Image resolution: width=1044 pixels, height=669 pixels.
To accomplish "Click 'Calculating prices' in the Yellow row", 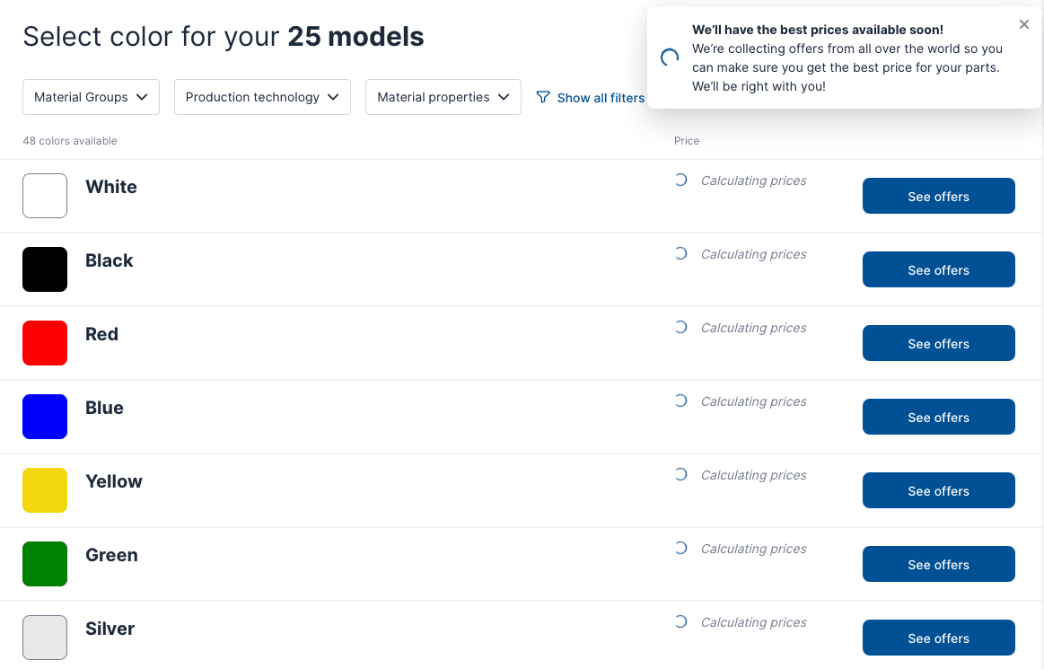I will (754, 475).
